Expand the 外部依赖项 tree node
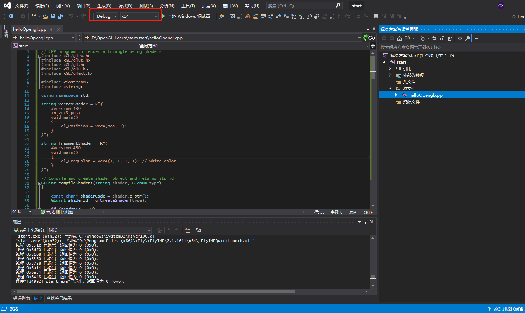Screen dimensions: 525x313 pos(390,75)
